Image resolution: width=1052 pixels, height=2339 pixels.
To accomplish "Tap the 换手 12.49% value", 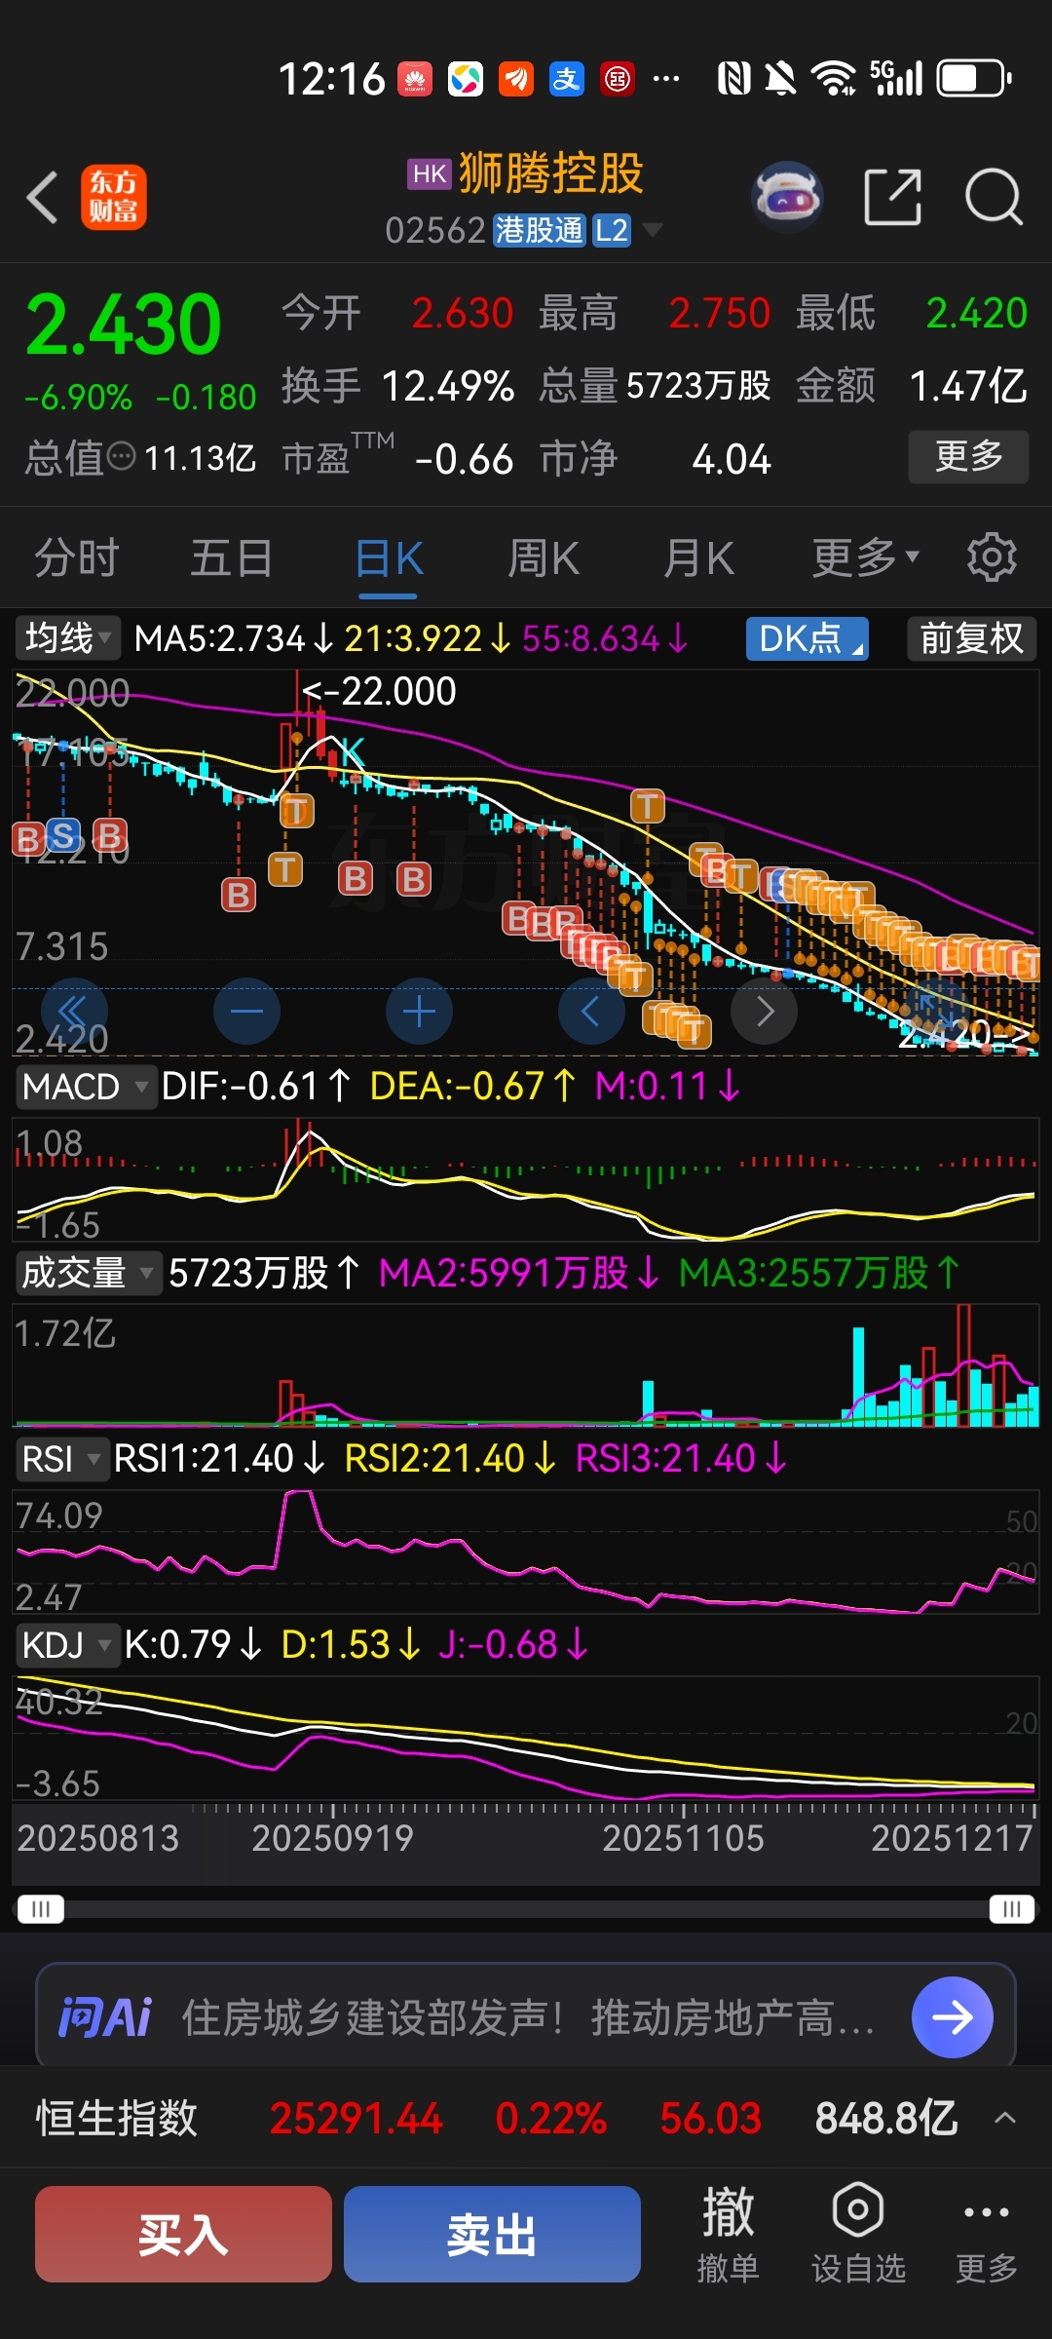I will coord(447,386).
